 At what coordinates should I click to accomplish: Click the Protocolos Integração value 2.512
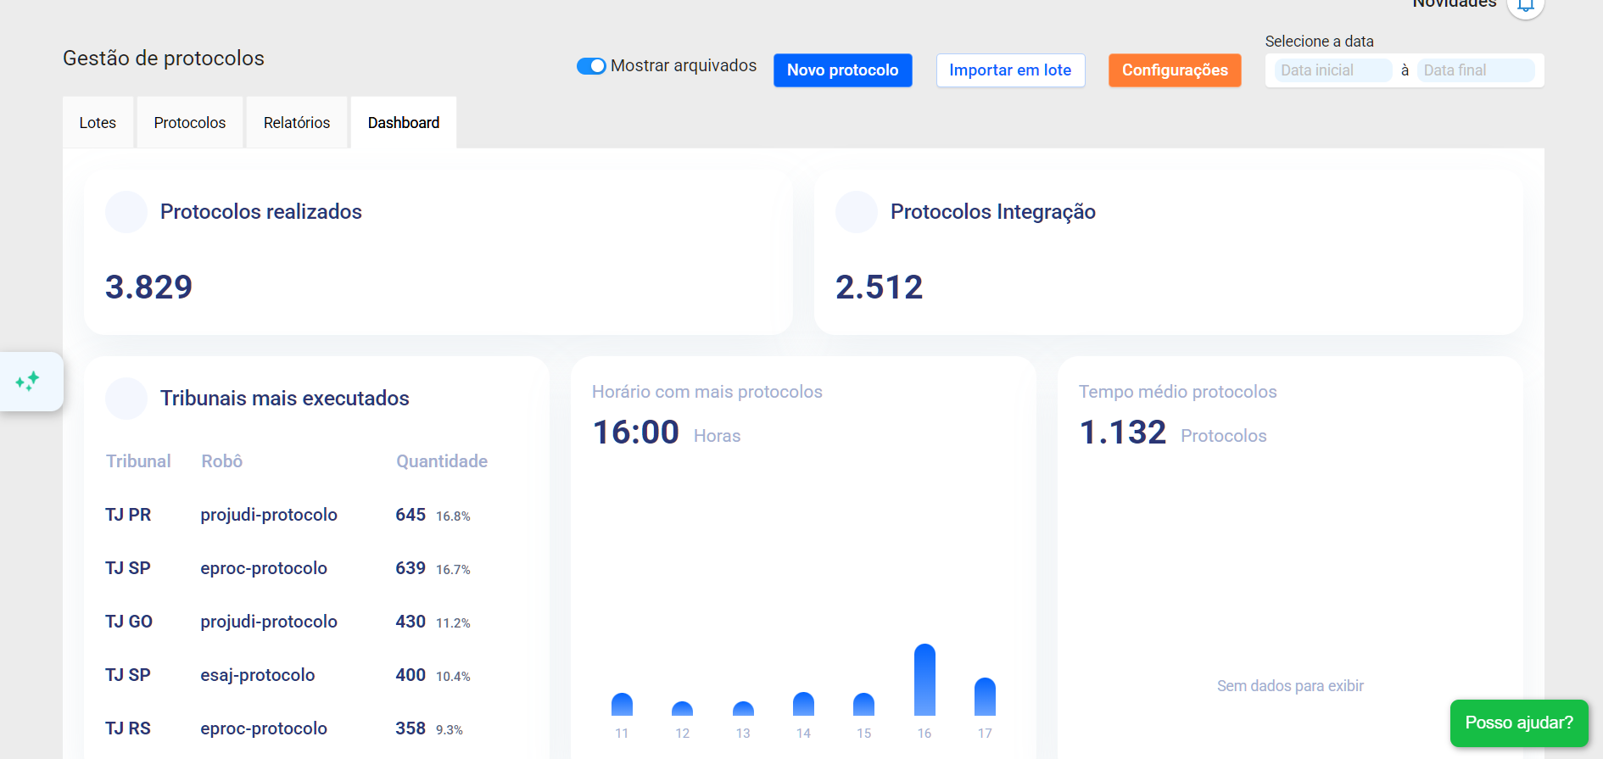point(879,287)
